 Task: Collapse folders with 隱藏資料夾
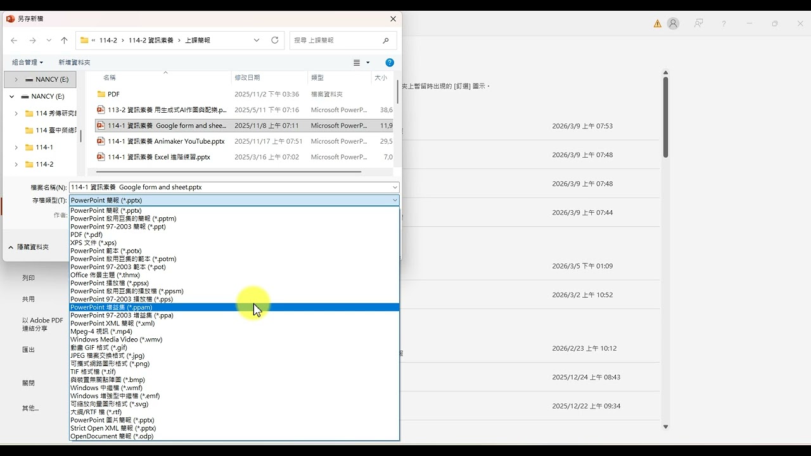point(29,247)
